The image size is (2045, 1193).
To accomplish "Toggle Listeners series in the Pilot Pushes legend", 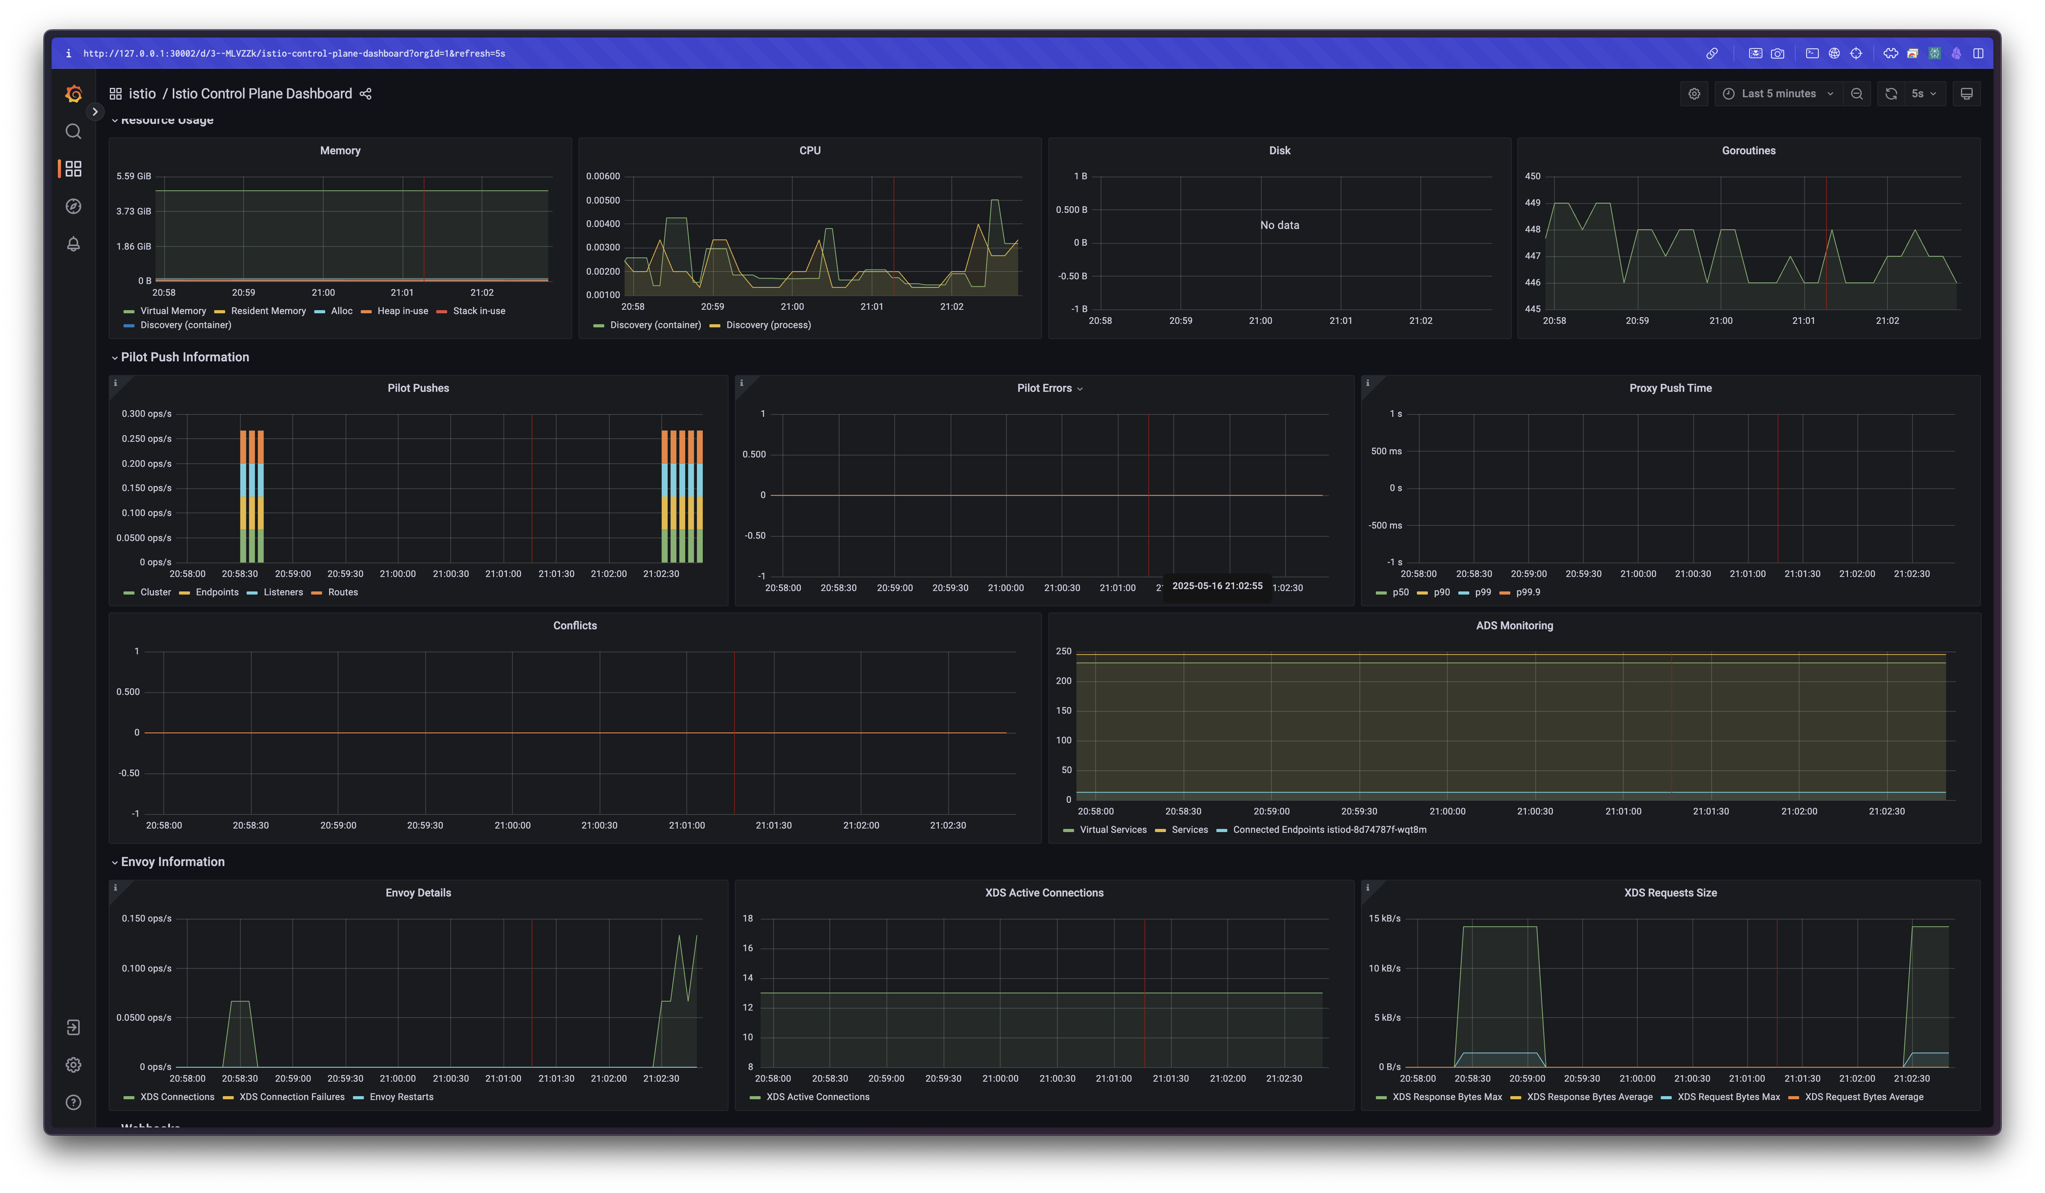I will tap(283, 593).
